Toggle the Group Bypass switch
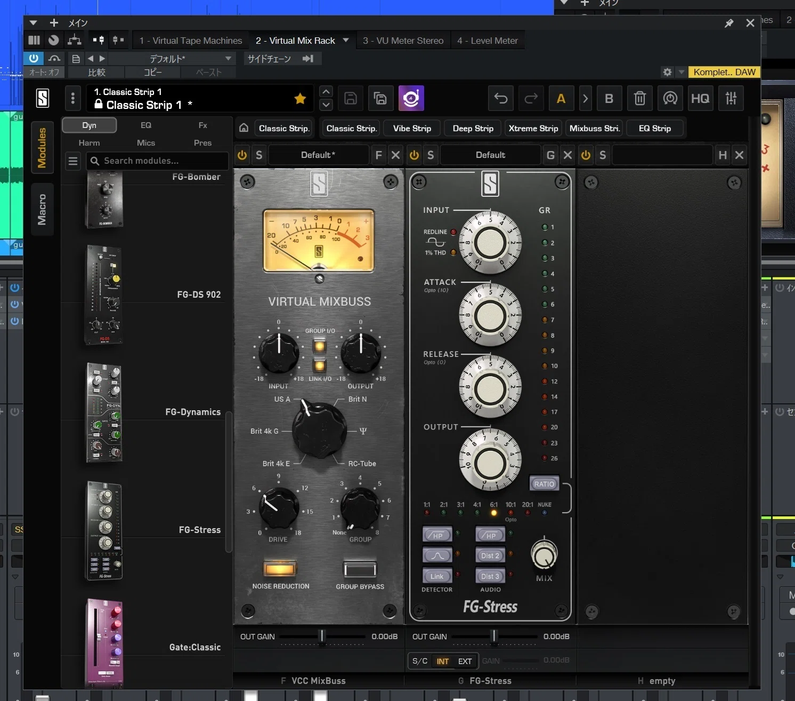The width and height of the screenshot is (795, 701). click(x=360, y=569)
